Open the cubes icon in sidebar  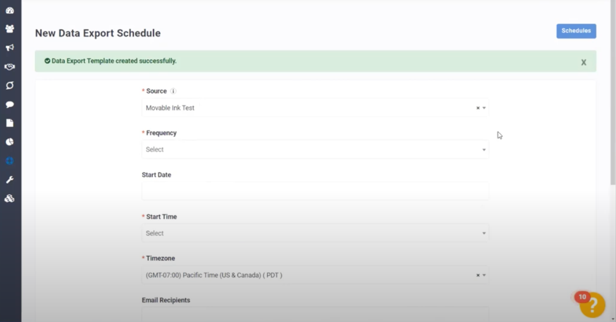[x=10, y=199]
